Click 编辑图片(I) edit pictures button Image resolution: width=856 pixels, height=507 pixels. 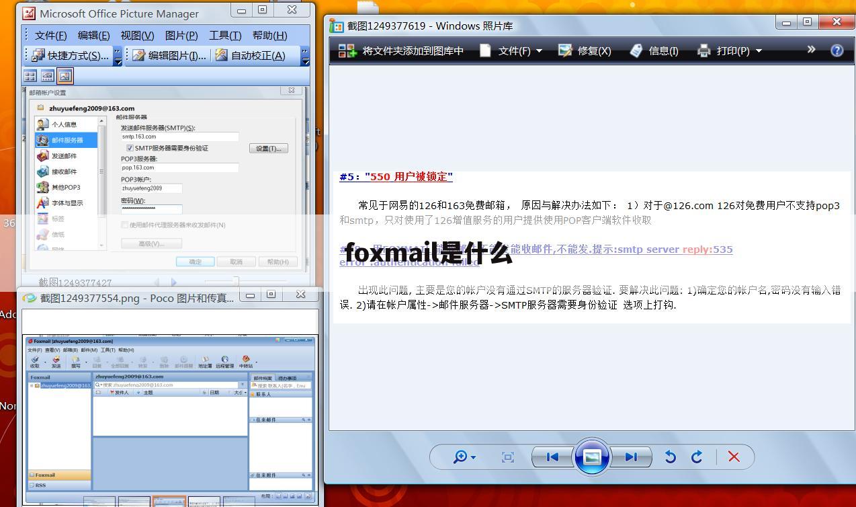click(169, 55)
